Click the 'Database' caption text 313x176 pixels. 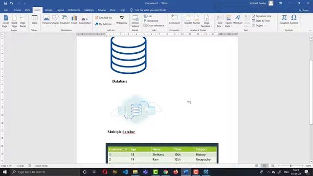[119, 81]
